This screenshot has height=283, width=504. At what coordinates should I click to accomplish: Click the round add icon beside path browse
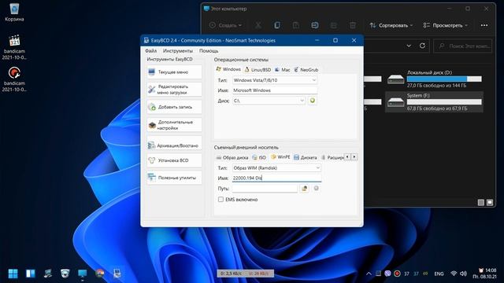(x=316, y=189)
